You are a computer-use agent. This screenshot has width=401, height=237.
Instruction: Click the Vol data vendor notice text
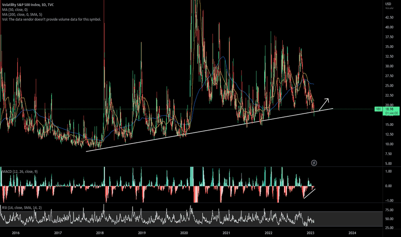pyautogui.click(x=51, y=19)
